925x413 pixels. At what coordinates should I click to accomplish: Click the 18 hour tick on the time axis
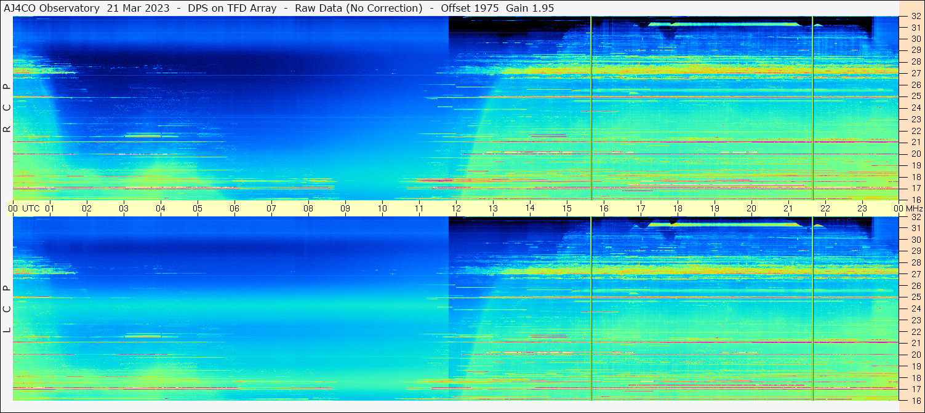point(678,208)
